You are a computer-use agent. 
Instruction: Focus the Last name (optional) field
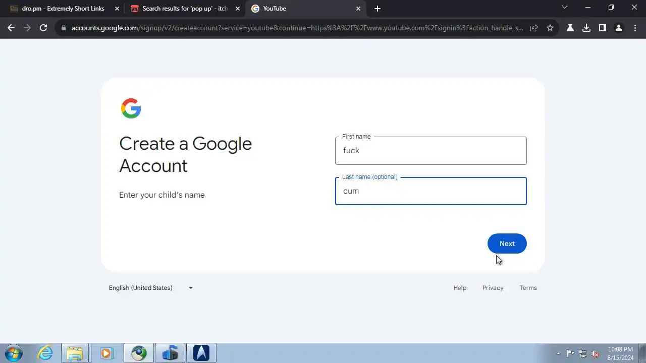tap(431, 191)
